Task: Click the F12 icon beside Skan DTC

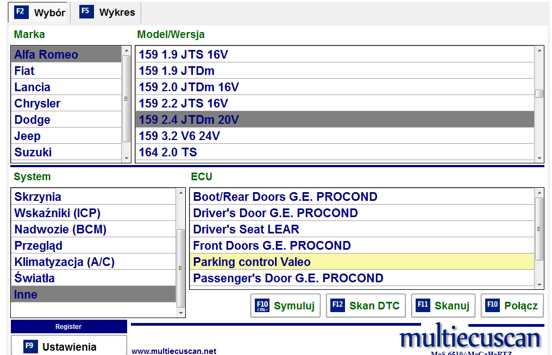Action: click(337, 305)
